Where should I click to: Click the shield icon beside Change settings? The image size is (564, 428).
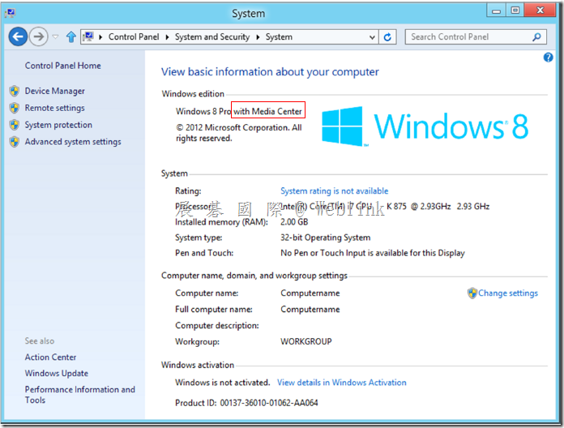(x=472, y=293)
